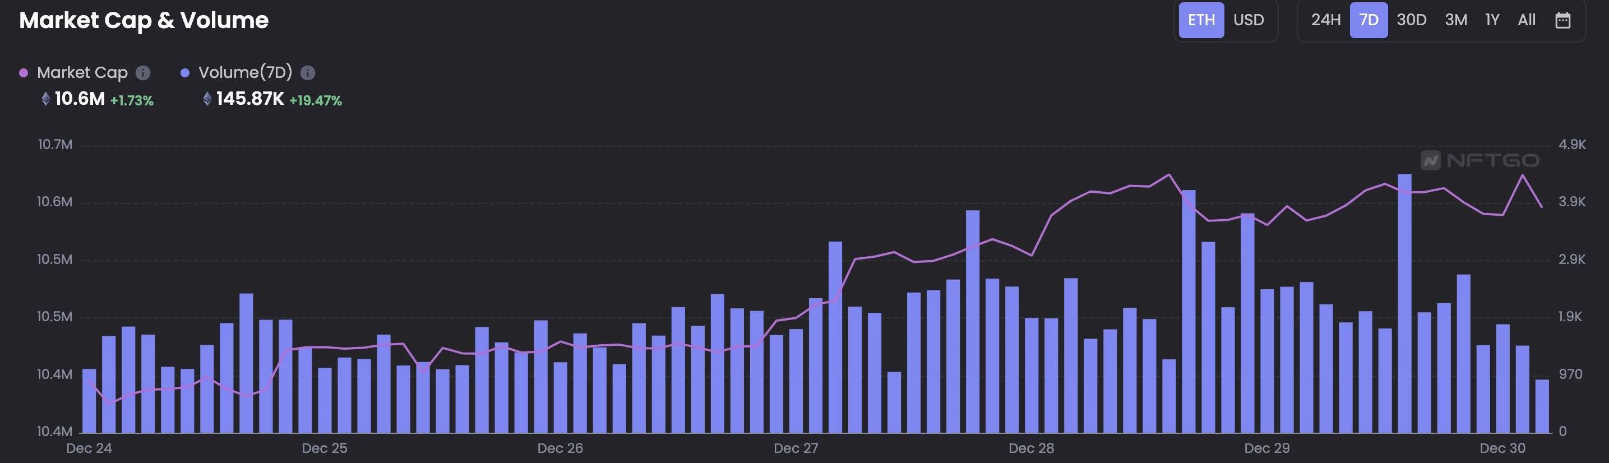
Task: Toggle the Volume(7D) series legend
Action: click(245, 73)
